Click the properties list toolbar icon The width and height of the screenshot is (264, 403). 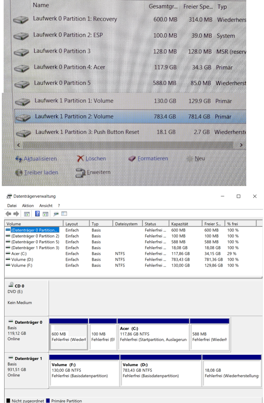point(64,214)
